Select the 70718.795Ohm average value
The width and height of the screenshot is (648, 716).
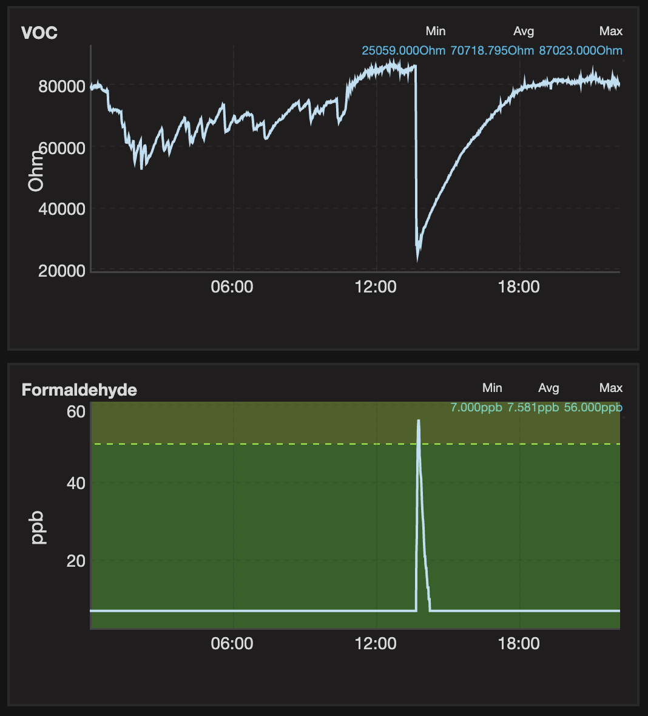tap(492, 50)
